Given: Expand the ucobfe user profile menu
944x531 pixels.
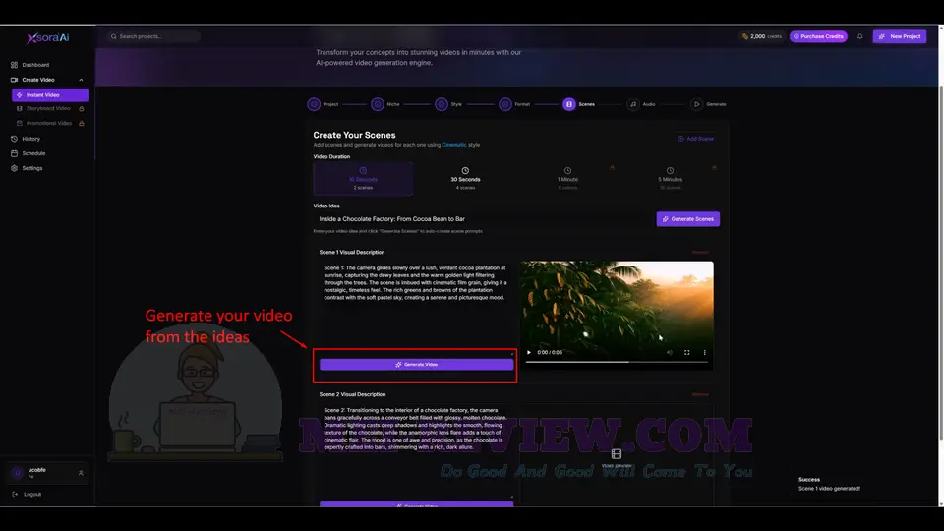Looking at the screenshot, I should click(x=47, y=473).
